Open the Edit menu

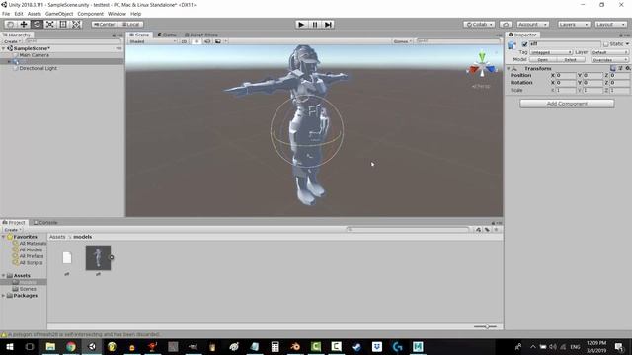19,14
